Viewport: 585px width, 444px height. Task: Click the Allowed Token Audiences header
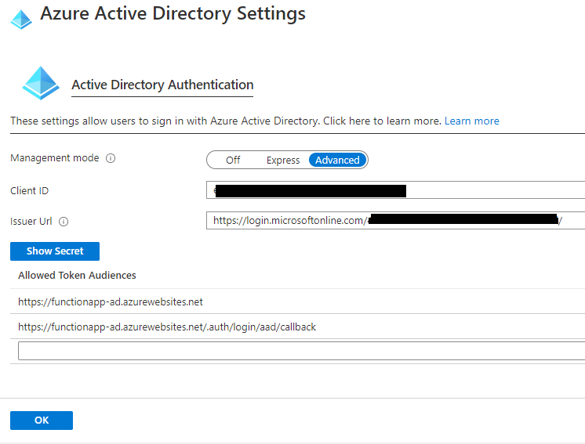(x=77, y=276)
